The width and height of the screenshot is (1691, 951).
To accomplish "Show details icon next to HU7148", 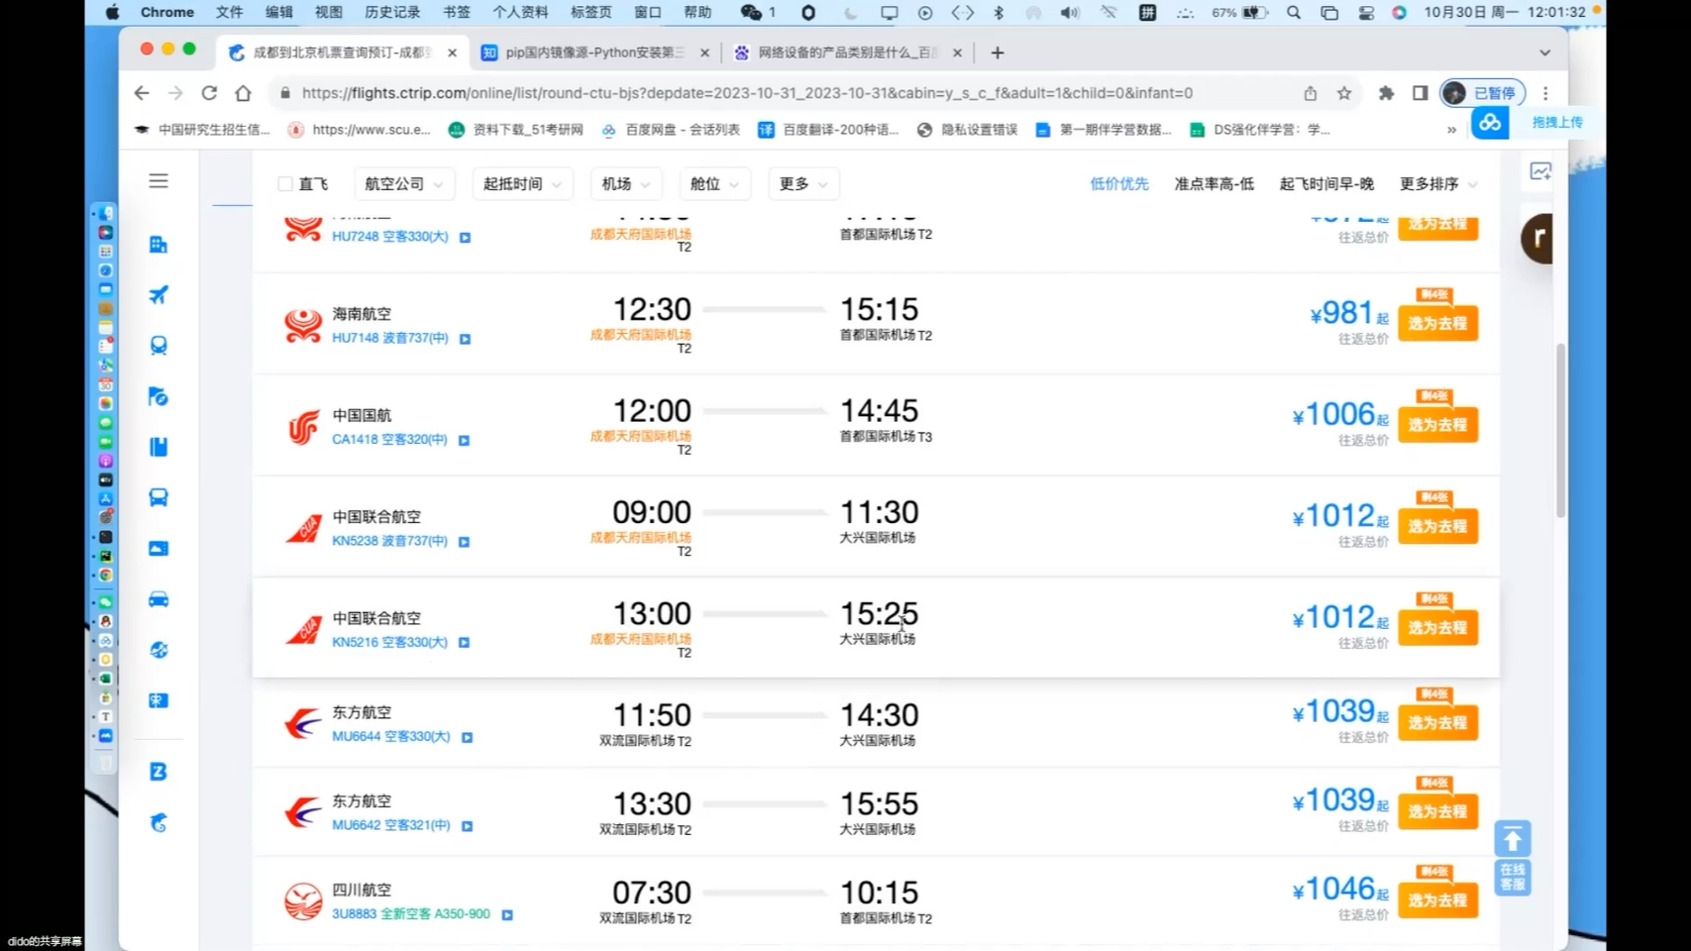I will (465, 339).
